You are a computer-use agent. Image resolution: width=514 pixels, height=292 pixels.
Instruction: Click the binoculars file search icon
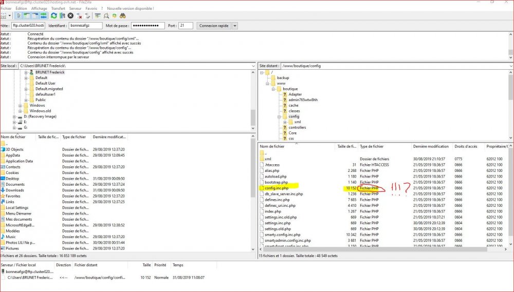point(123,16)
